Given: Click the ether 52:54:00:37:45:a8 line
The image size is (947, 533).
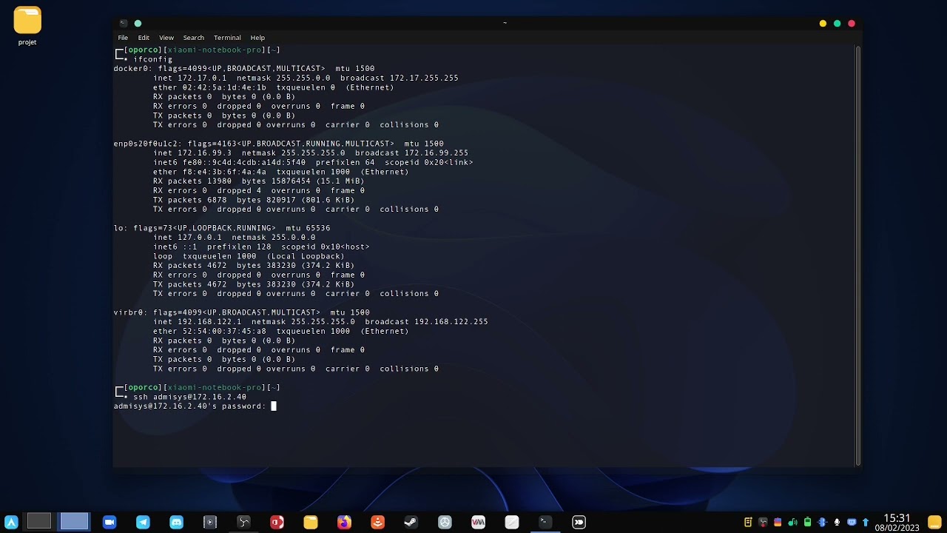Looking at the screenshot, I should point(281,331).
